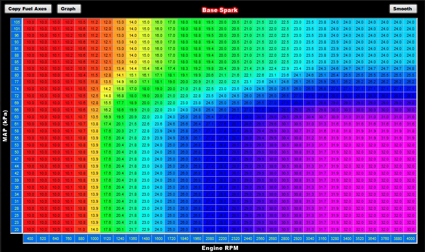Select the 101 kPa MAP axis header
This screenshot has height=252, width=425.
click(x=17, y=29)
